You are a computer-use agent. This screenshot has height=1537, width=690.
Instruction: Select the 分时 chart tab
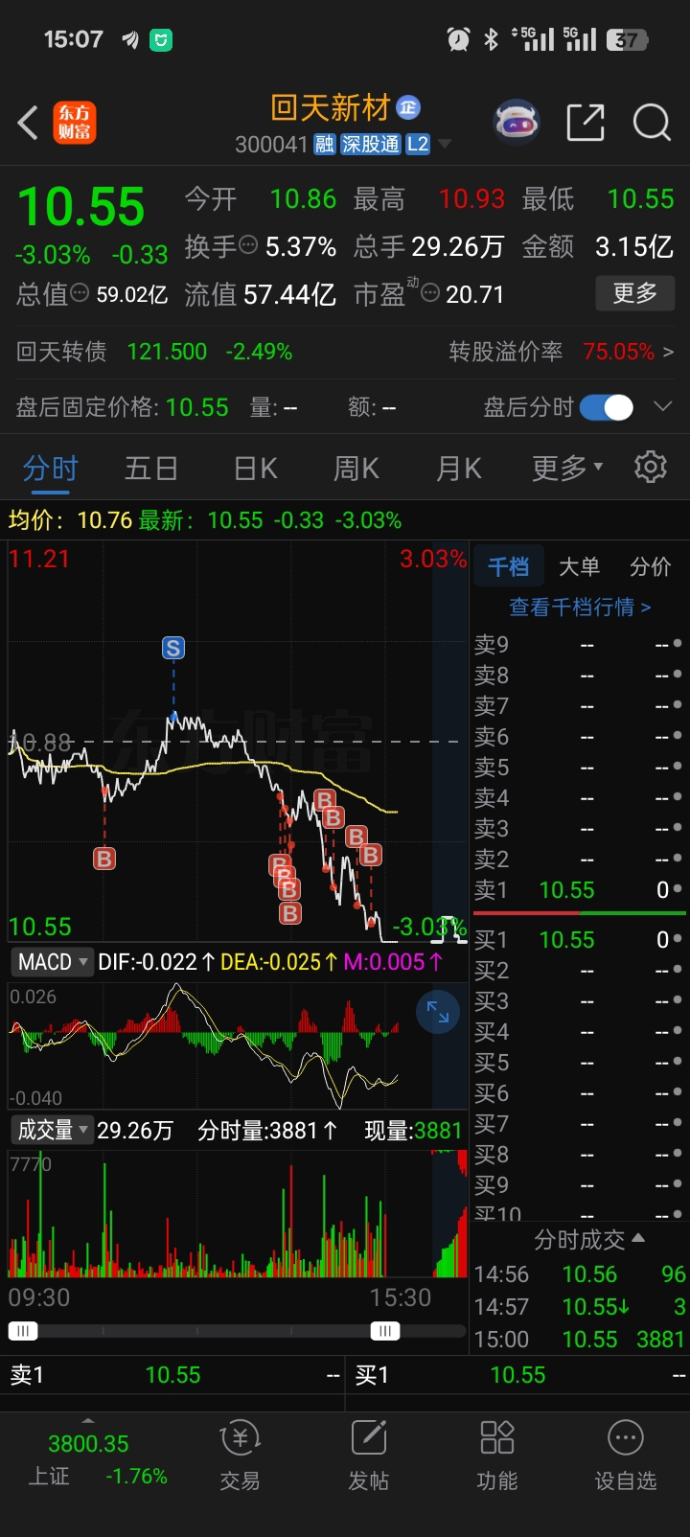click(x=50, y=468)
